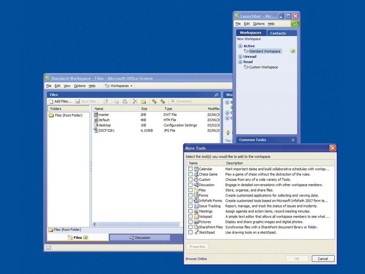Click the pop-out icon on the Files panel header
The height and width of the screenshot is (274, 365).
tap(216, 94)
